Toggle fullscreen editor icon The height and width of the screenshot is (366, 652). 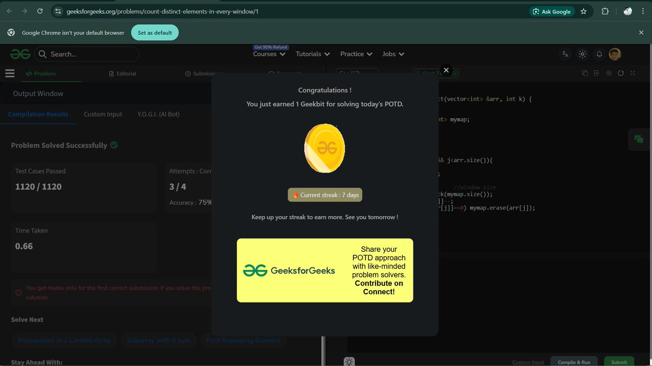[x=632, y=73]
